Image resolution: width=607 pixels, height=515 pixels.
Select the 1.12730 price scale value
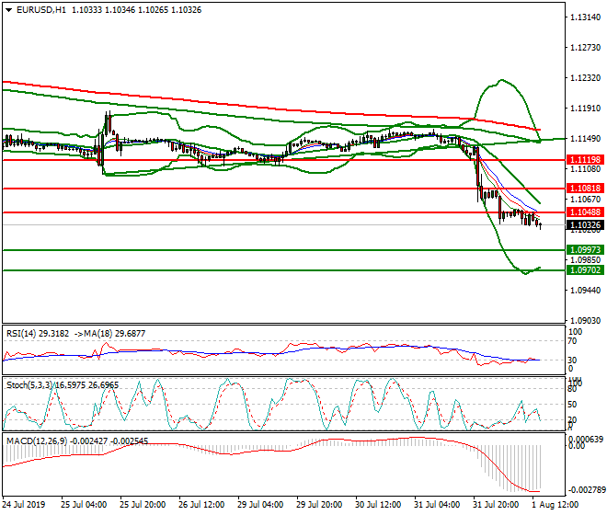585,48
